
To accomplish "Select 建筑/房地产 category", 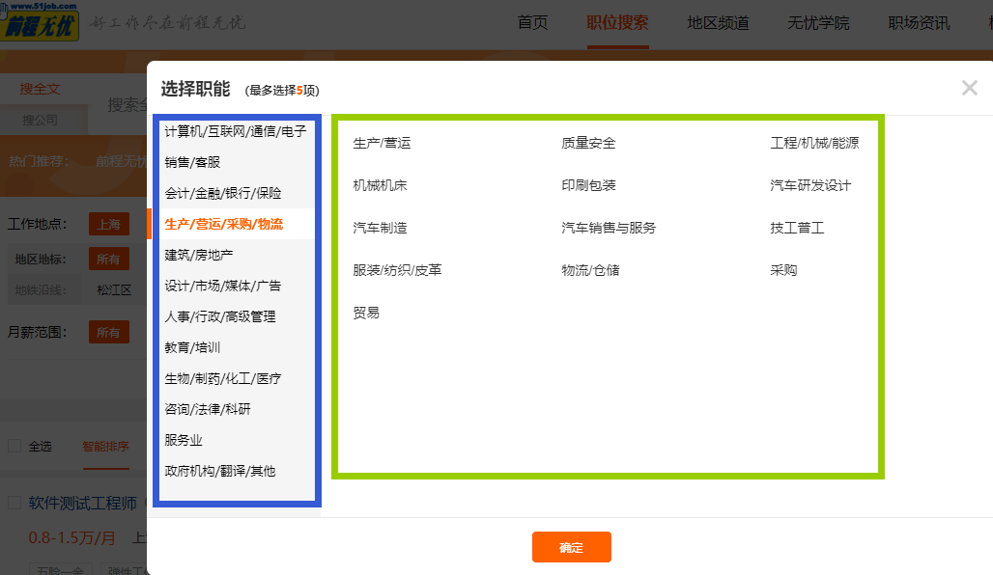I will pyautogui.click(x=199, y=255).
